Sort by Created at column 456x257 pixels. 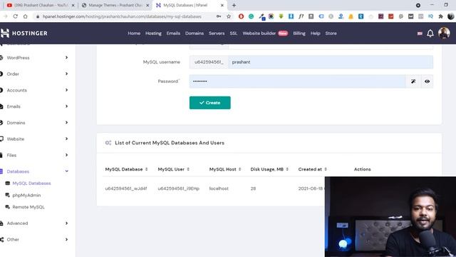tap(313, 169)
